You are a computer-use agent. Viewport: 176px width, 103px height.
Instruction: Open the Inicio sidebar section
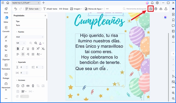tap(6, 10)
